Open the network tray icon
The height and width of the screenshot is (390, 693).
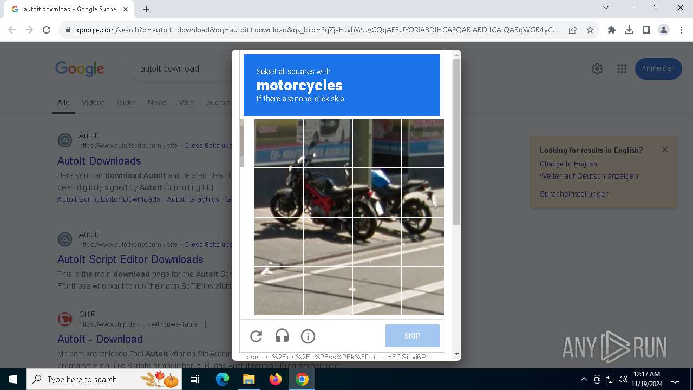610,379
